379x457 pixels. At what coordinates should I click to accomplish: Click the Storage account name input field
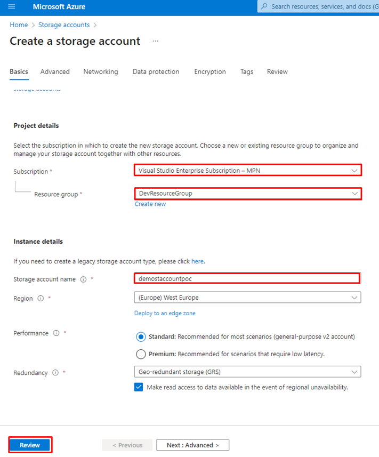click(246, 278)
